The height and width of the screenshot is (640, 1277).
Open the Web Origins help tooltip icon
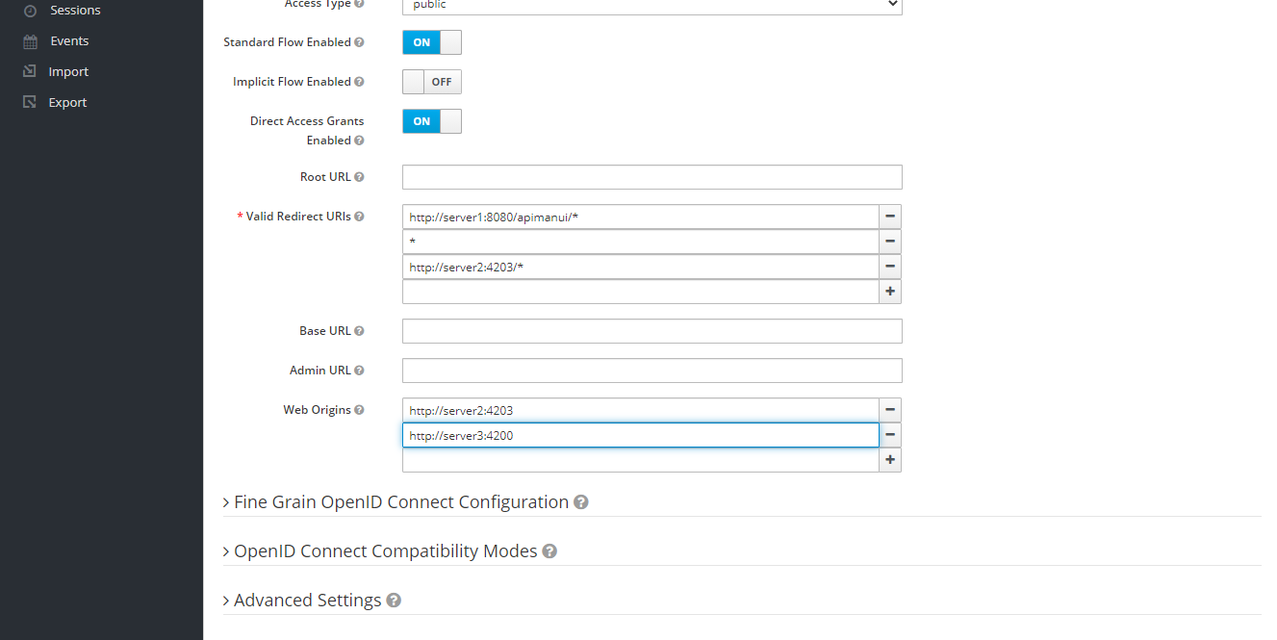(x=360, y=409)
